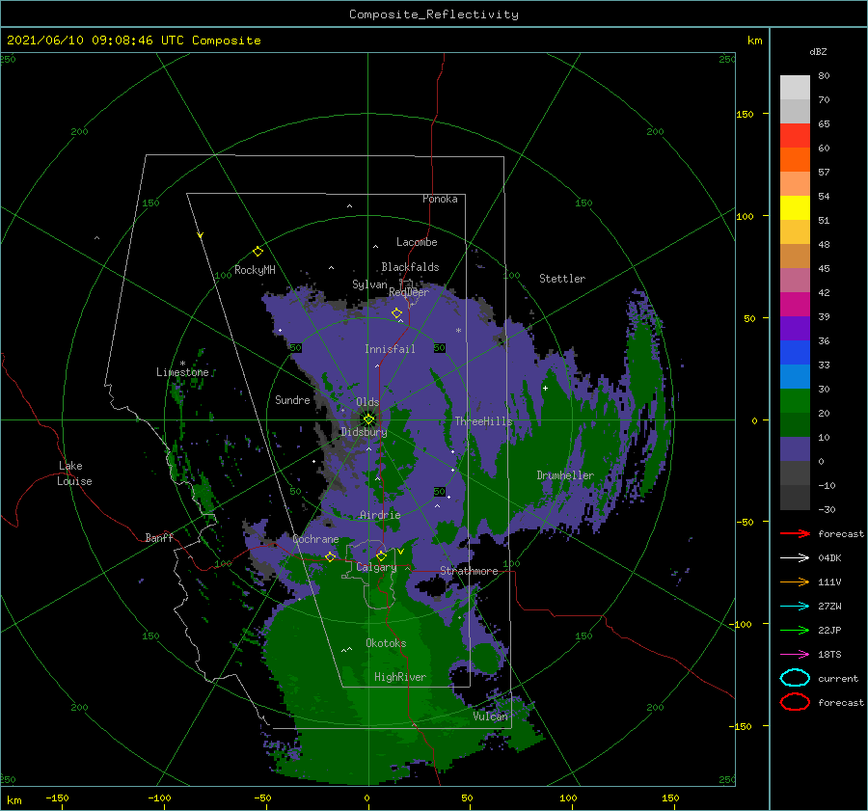Click the Calgary city label
Image resolution: width=868 pixels, height=811 pixels.
pos(376,567)
